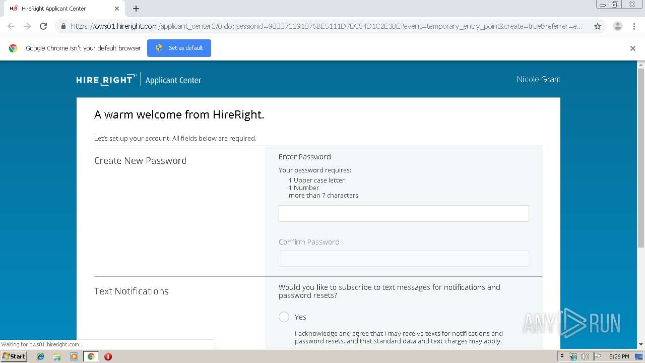Click the browser forward arrow

[x=27, y=26]
